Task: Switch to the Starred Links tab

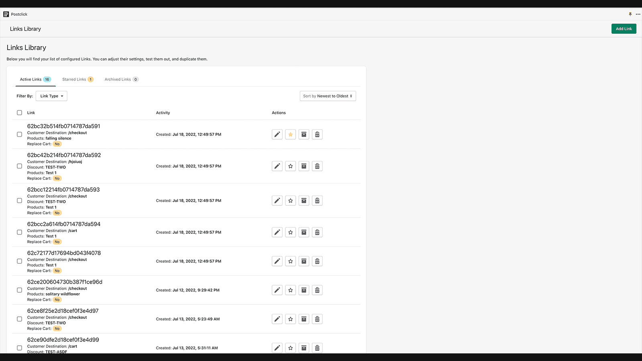Action: pos(74,79)
